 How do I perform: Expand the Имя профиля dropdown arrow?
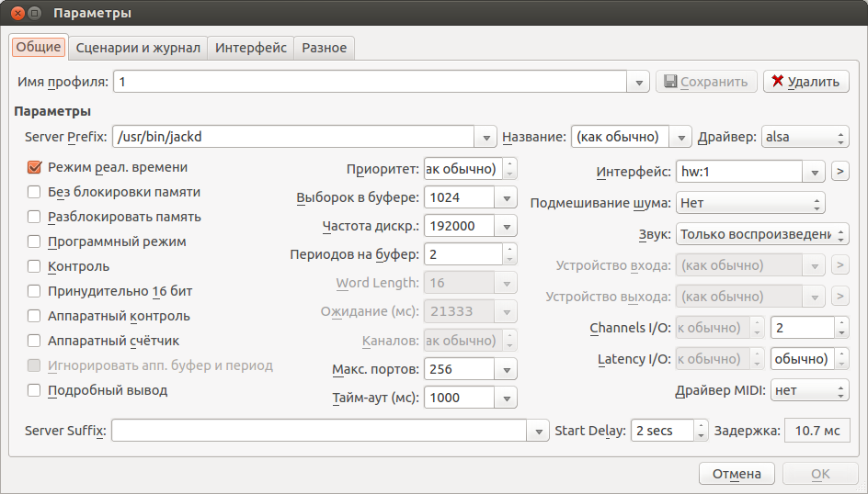coord(638,82)
